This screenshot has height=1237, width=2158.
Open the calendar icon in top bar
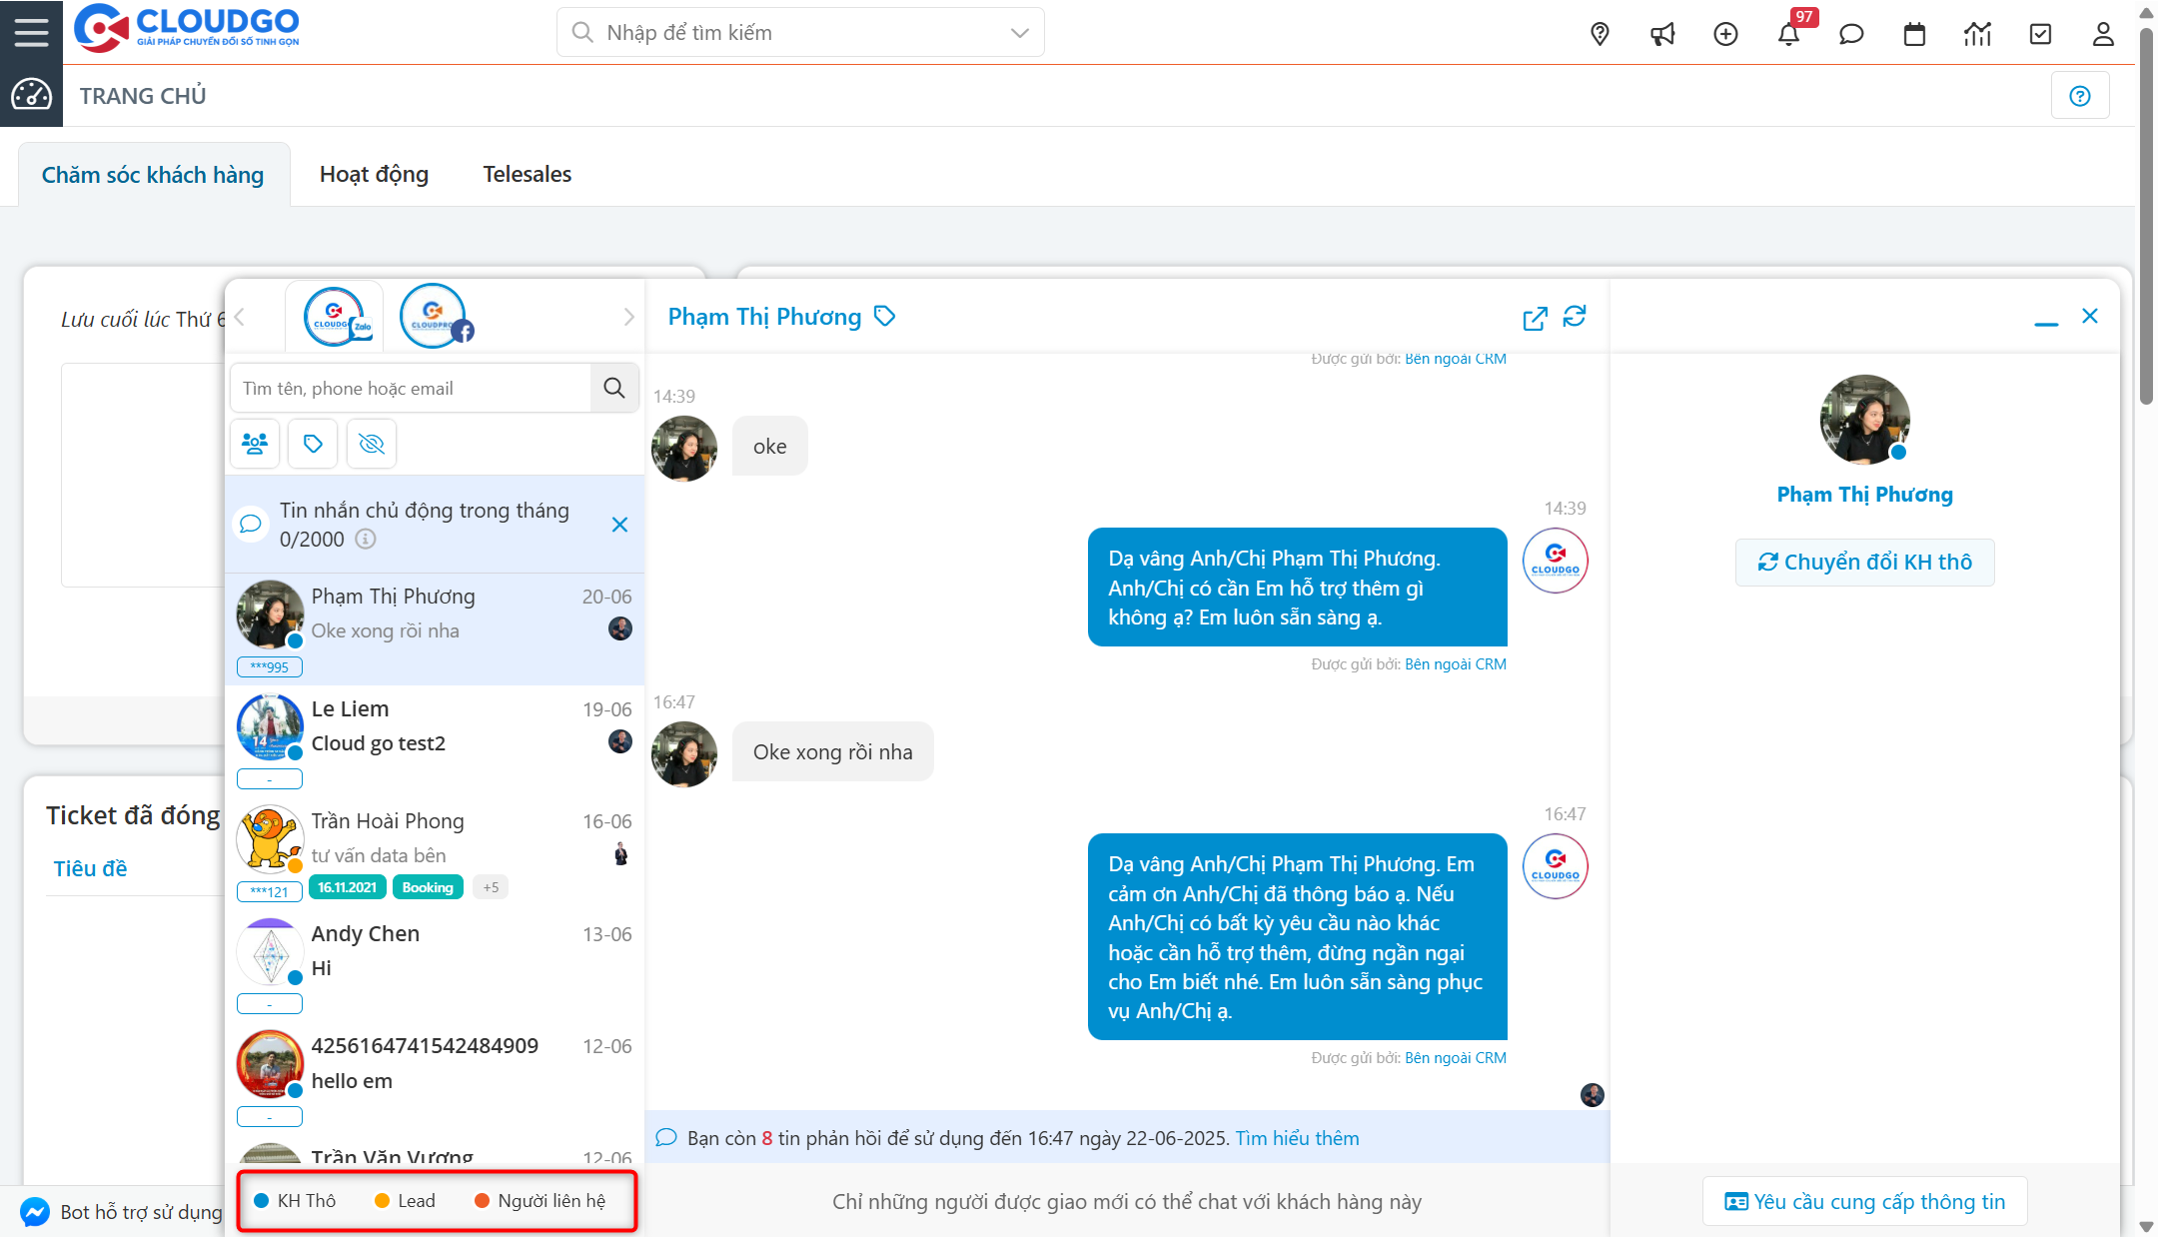click(1914, 33)
